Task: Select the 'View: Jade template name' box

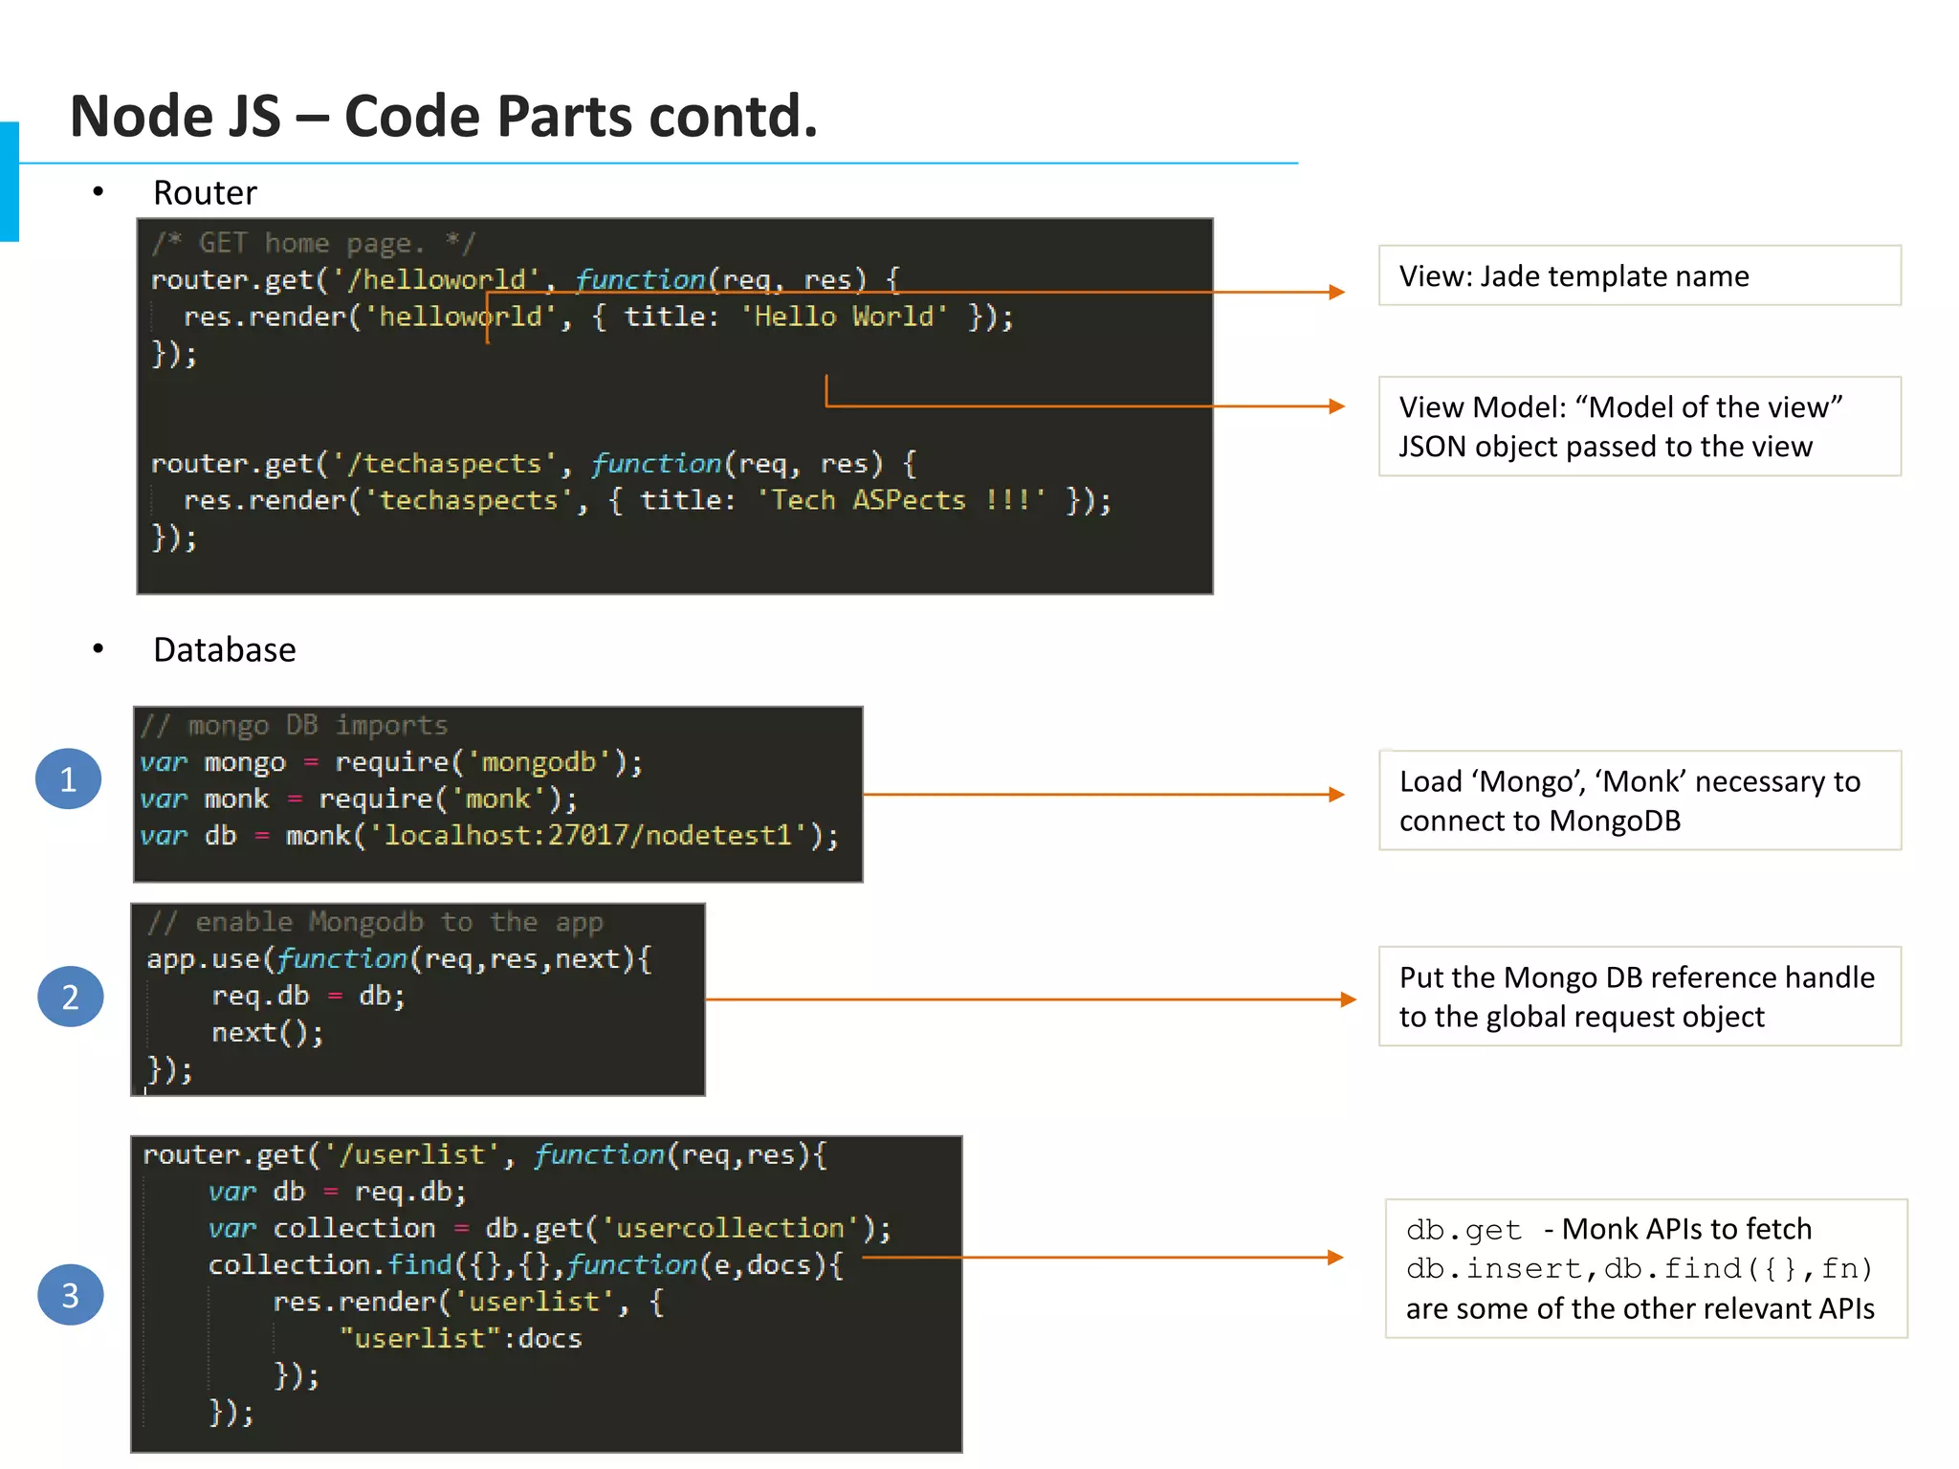Action: click(x=1639, y=275)
